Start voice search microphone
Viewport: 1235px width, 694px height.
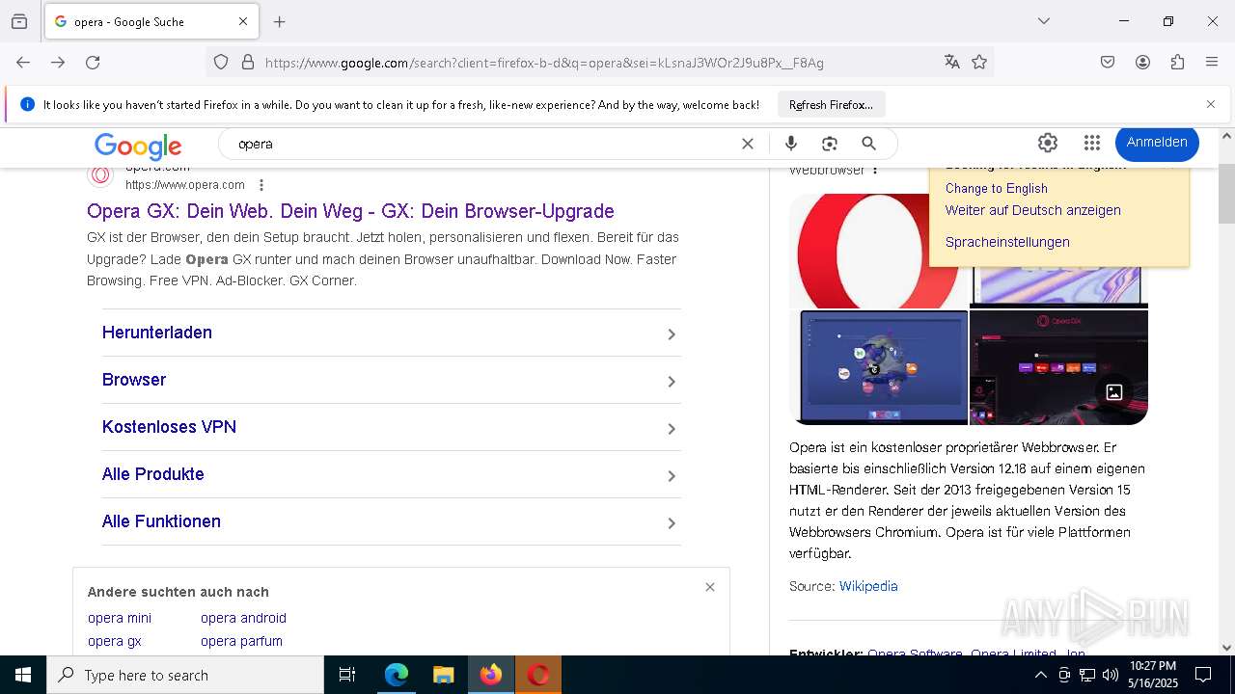point(791,144)
